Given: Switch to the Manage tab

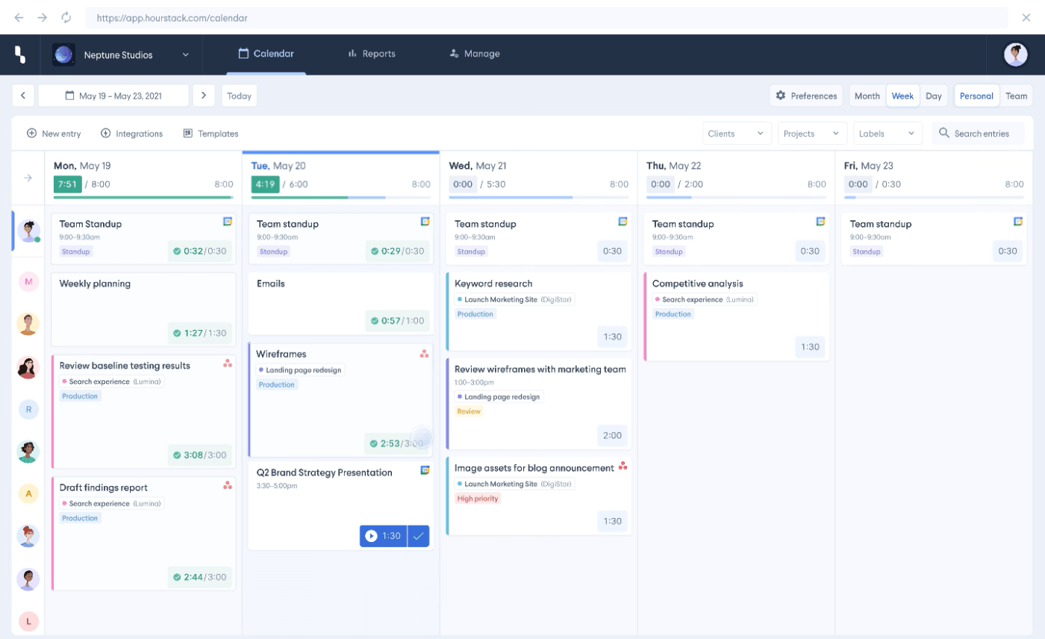Looking at the screenshot, I should point(474,54).
